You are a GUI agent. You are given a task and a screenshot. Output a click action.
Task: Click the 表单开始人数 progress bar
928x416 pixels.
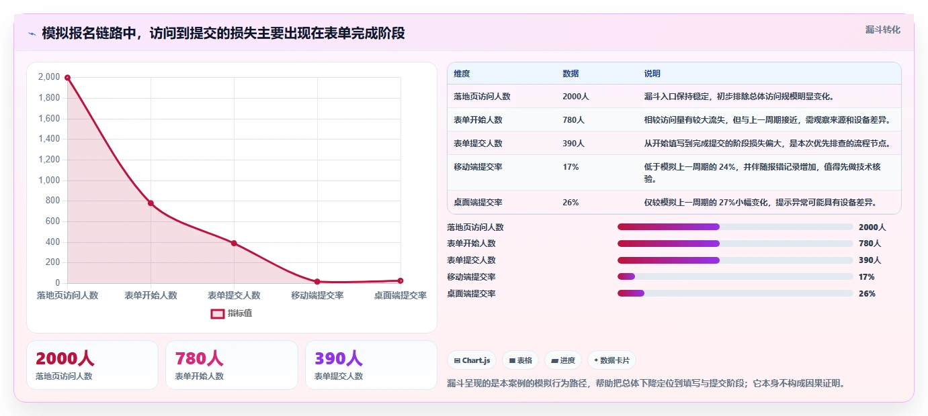(x=735, y=244)
